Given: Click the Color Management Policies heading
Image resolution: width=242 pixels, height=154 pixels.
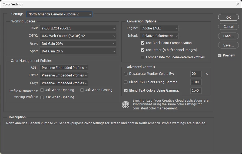Looking at the screenshot, I should pos(31,61).
